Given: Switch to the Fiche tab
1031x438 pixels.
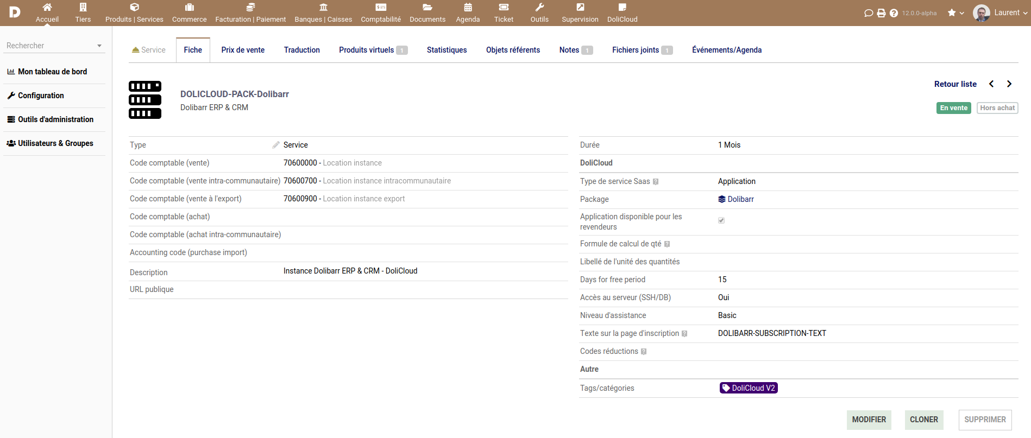Looking at the screenshot, I should [x=193, y=50].
